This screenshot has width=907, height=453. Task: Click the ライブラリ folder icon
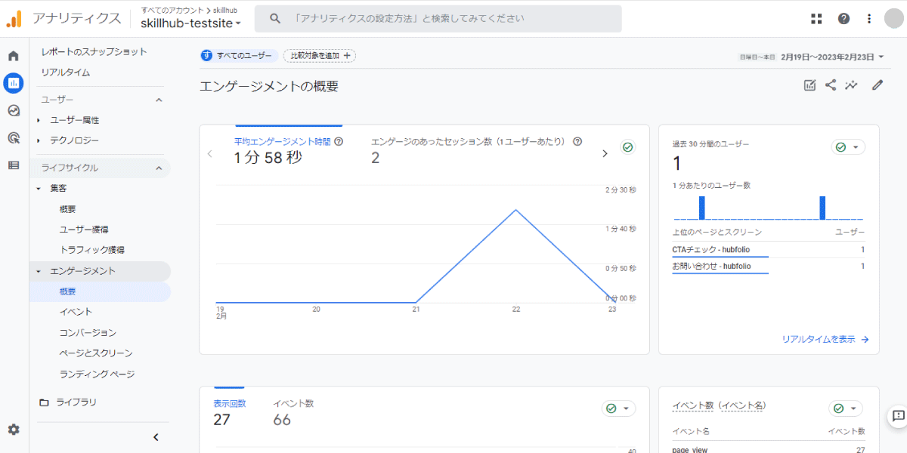[44, 402]
